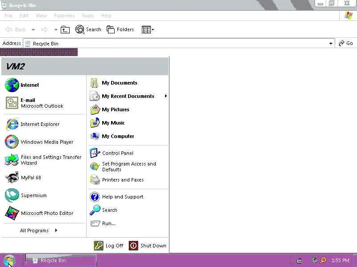Open the Back history dropdown arrow
The width and height of the screenshot is (357, 267).
(33, 29)
